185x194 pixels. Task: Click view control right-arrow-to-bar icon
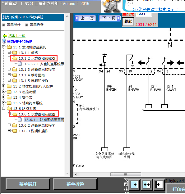click(x=134, y=185)
